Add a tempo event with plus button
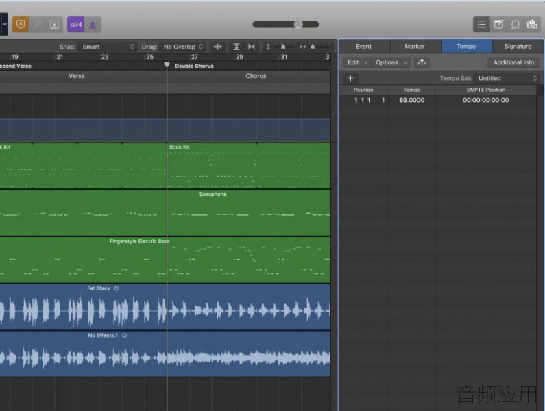545x411 pixels. (350, 78)
